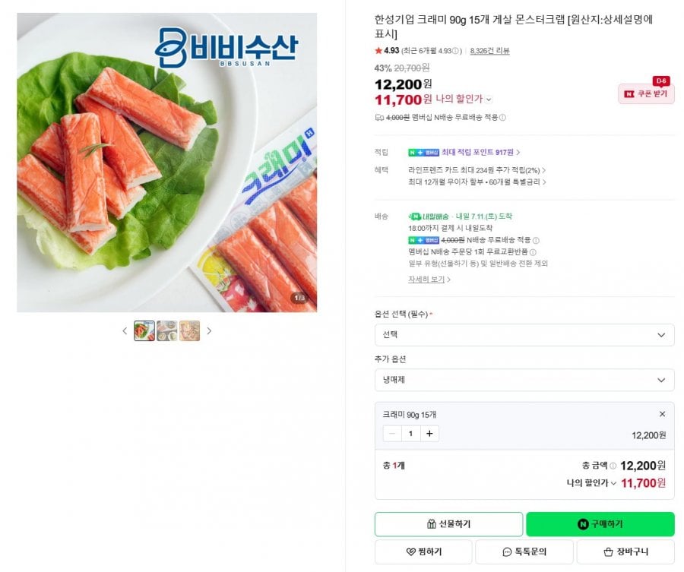Increase quantity with the plus button
Viewport: 684px width, 572px height.
(x=429, y=433)
